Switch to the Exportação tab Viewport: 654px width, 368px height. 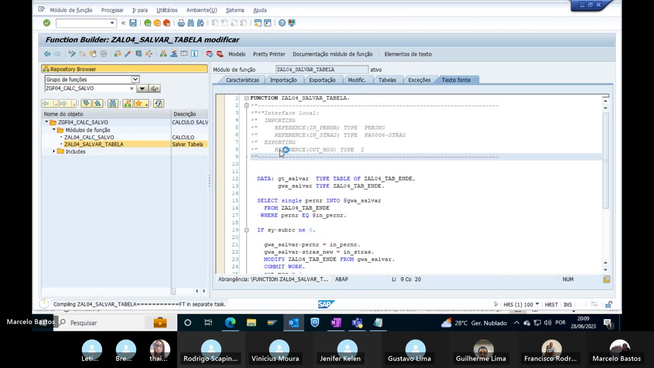point(322,80)
